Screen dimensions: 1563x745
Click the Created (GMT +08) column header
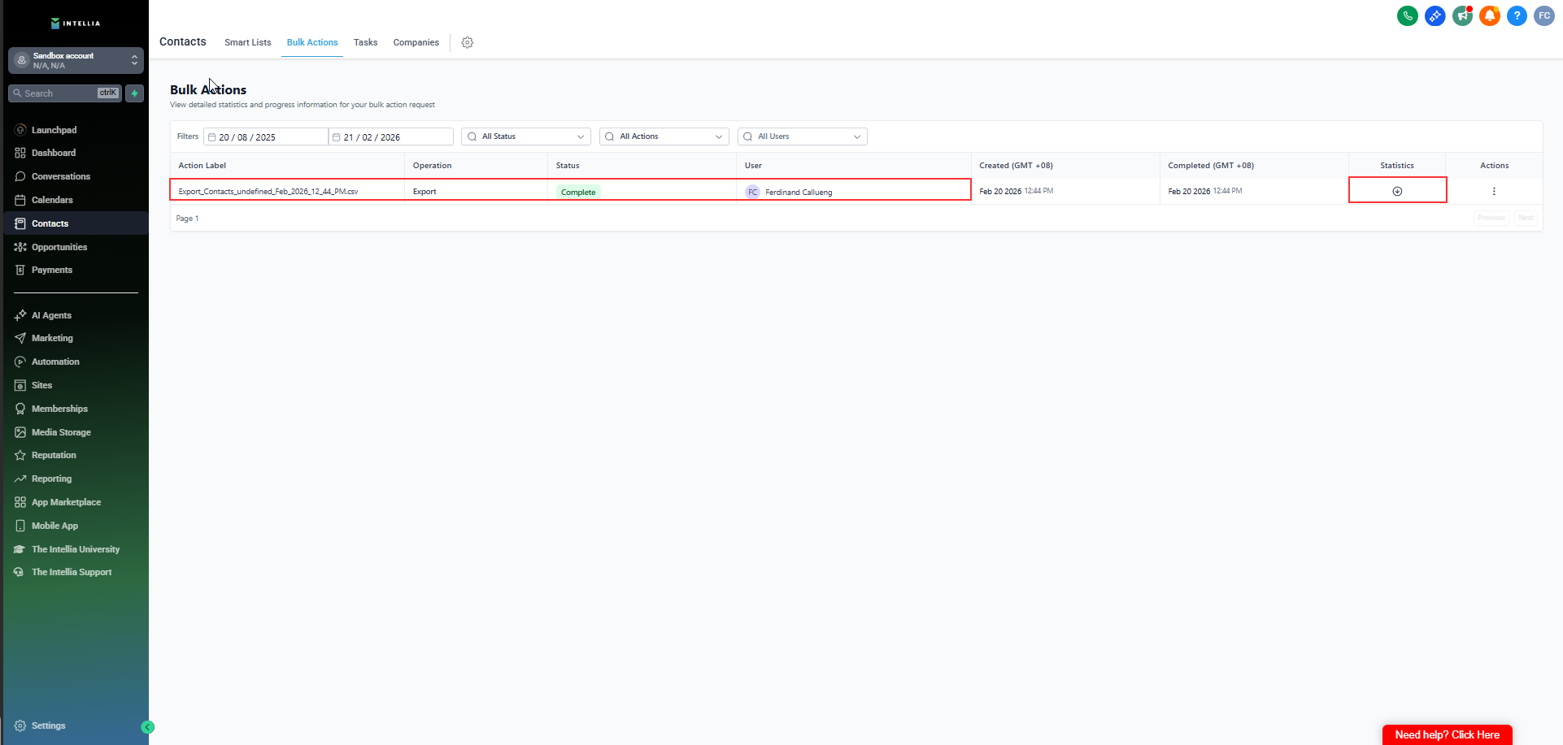click(x=1016, y=166)
